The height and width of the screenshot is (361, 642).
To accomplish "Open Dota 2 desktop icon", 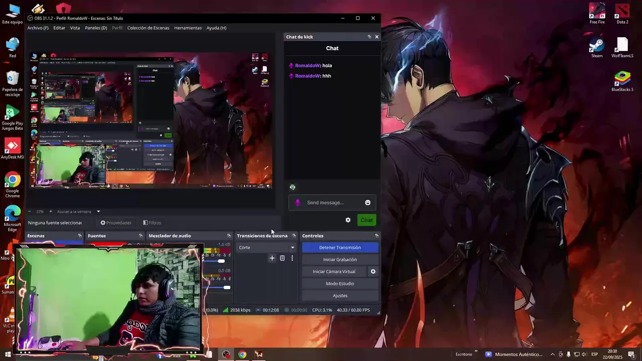I will click(x=622, y=14).
